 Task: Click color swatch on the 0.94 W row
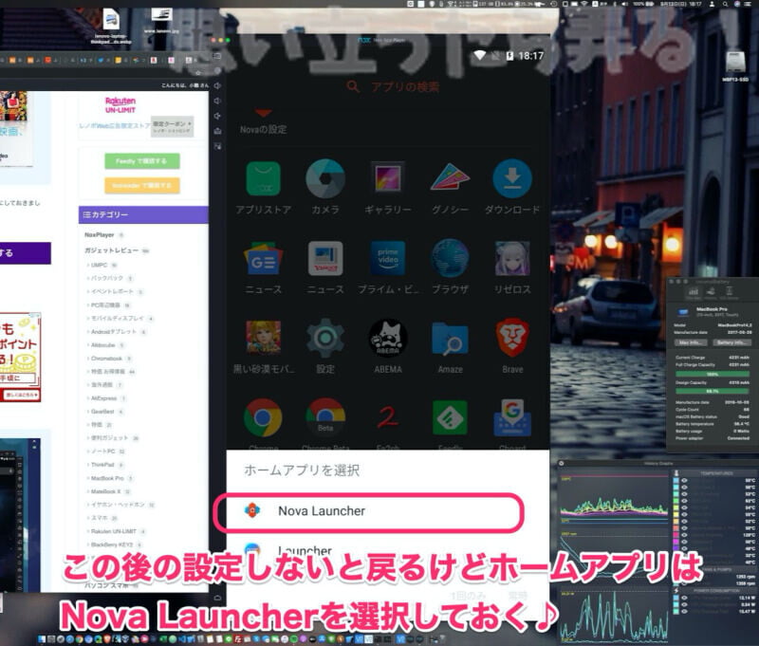tap(676, 604)
